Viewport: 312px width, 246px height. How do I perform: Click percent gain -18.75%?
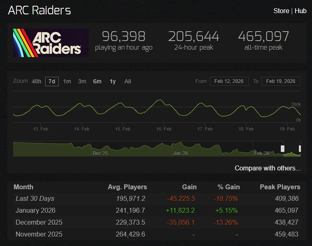226,198
